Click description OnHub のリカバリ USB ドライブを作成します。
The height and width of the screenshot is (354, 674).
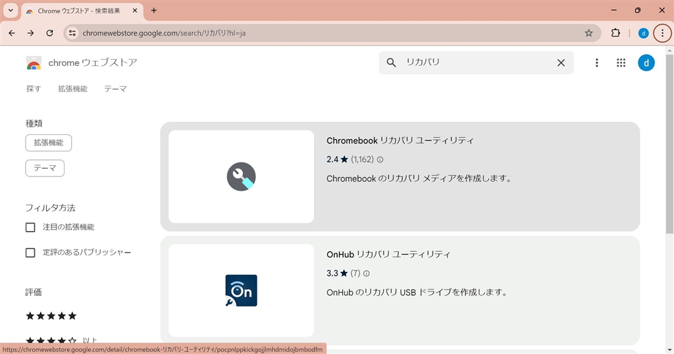(x=418, y=292)
